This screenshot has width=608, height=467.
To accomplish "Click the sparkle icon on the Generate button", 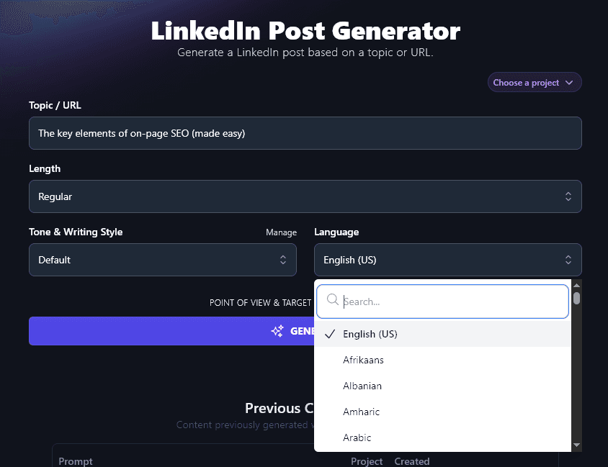I will pyautogui.click(x=277, y=331).
